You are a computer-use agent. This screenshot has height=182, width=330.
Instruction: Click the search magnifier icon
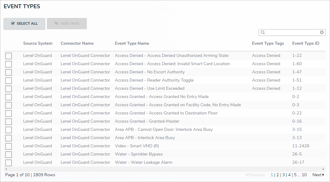click(263, 33)
